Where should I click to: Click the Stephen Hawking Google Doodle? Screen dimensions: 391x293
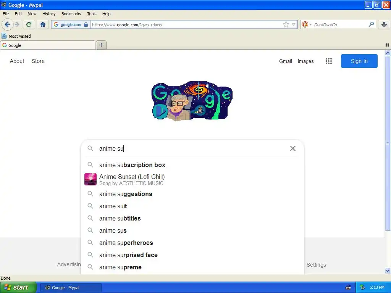192,101
